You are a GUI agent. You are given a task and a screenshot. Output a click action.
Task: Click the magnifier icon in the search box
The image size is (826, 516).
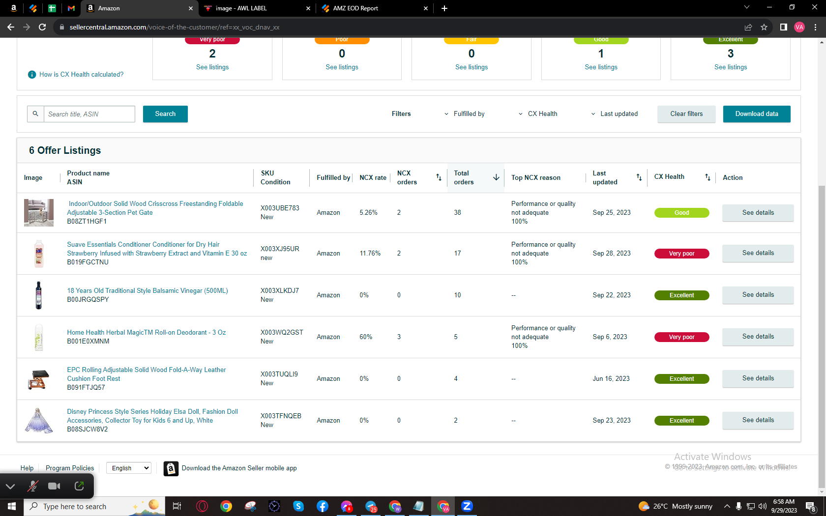[35, 114]
